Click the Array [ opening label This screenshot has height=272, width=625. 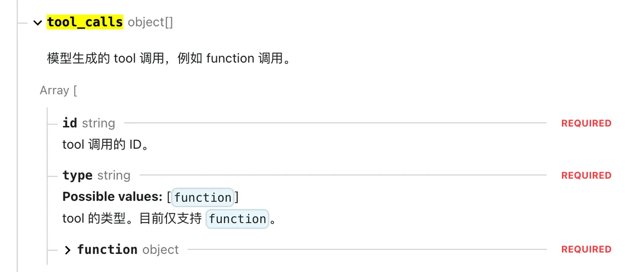click(59, 91)
